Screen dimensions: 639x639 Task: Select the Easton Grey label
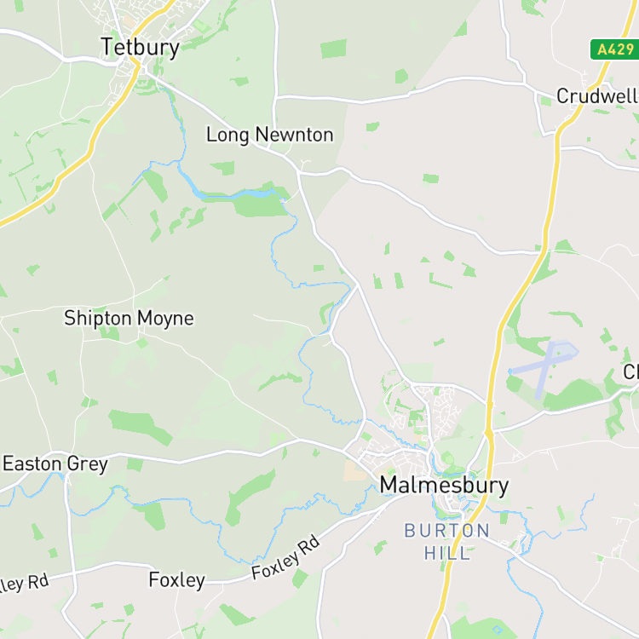point(55,463)
